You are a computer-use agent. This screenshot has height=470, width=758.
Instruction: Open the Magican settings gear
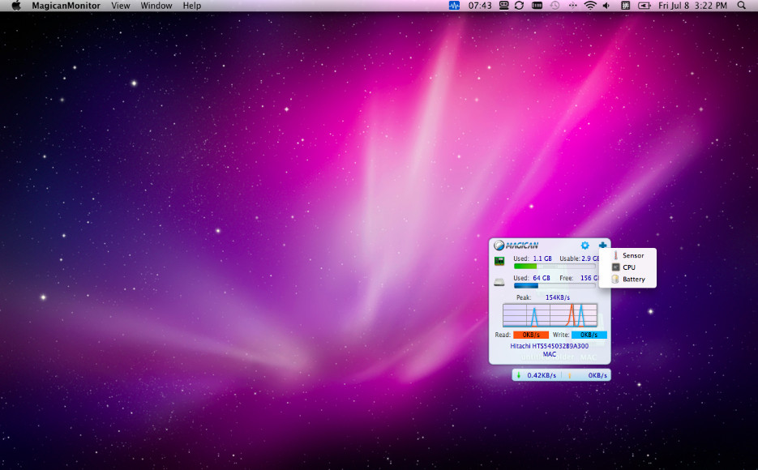point(585,246)
